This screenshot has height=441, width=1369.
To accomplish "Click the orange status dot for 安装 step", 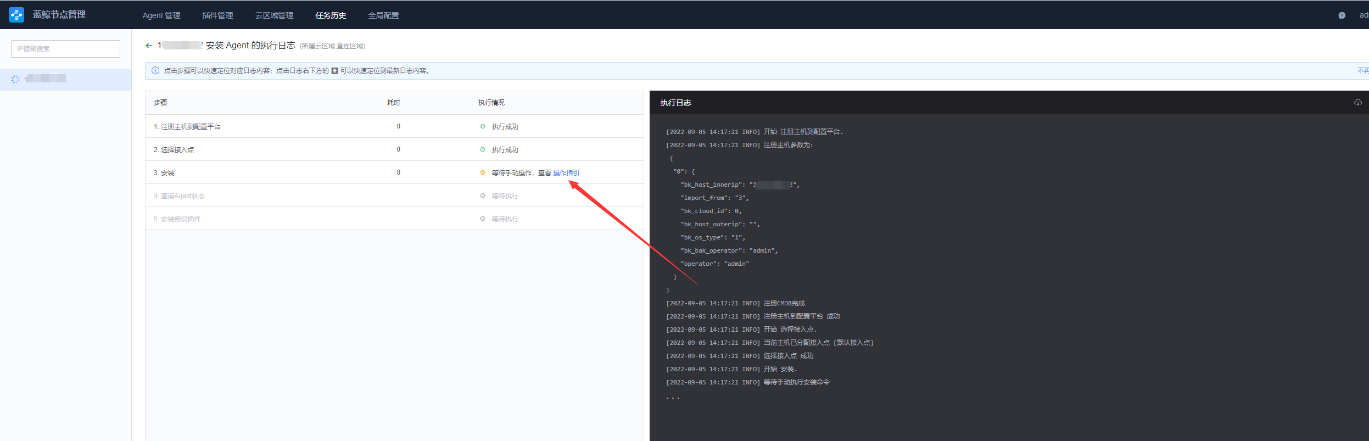I will pyautogui.click(x=483, y=172).
